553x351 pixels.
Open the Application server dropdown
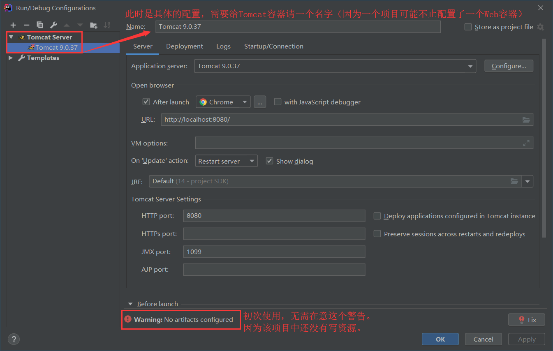tap(470, 66)
